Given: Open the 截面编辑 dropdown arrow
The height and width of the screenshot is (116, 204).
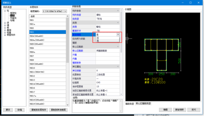Looking at the screenshot, I should 118,35.
